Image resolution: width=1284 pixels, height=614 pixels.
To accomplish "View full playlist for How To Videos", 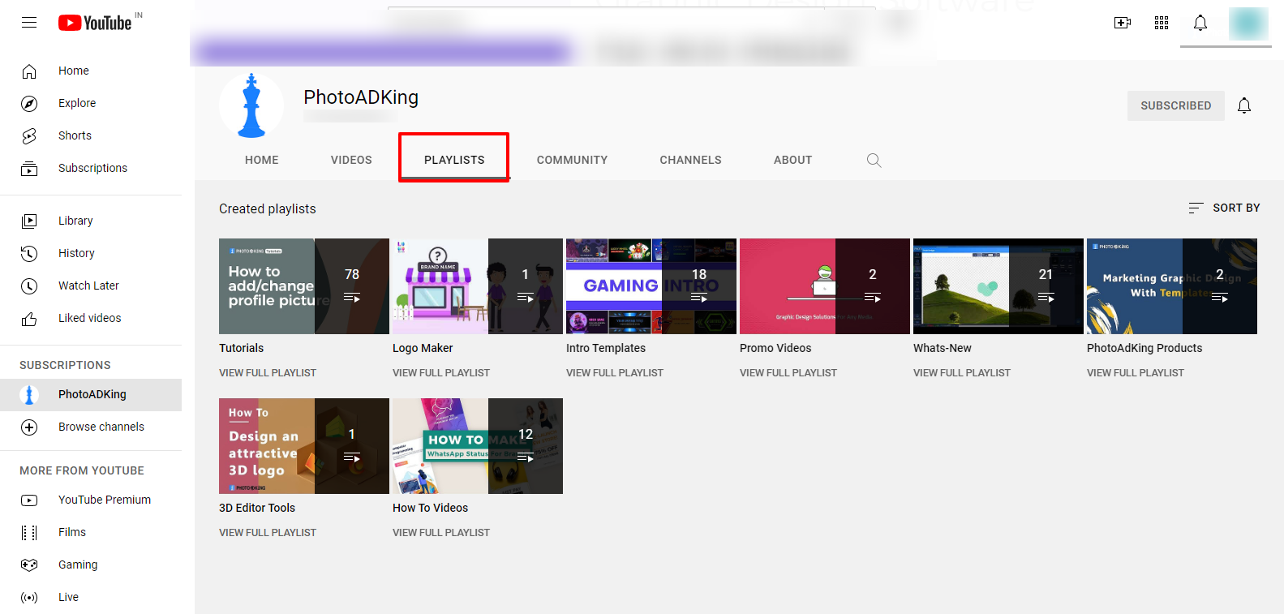I will [441, 533].
